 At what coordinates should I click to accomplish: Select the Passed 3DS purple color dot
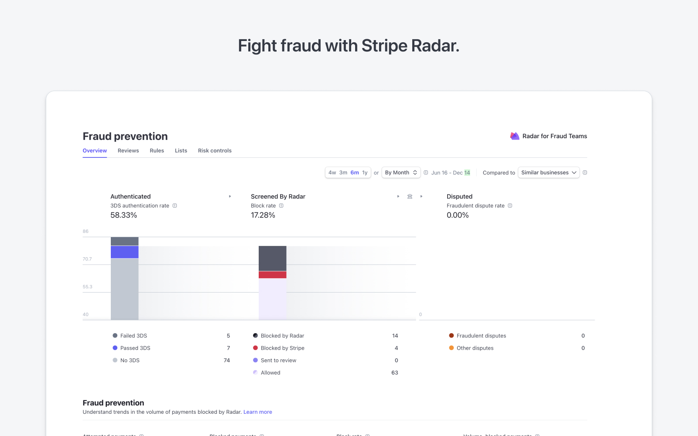click(114, 347)
